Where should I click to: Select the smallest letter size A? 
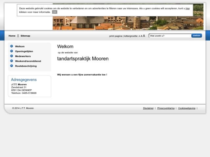139,36
